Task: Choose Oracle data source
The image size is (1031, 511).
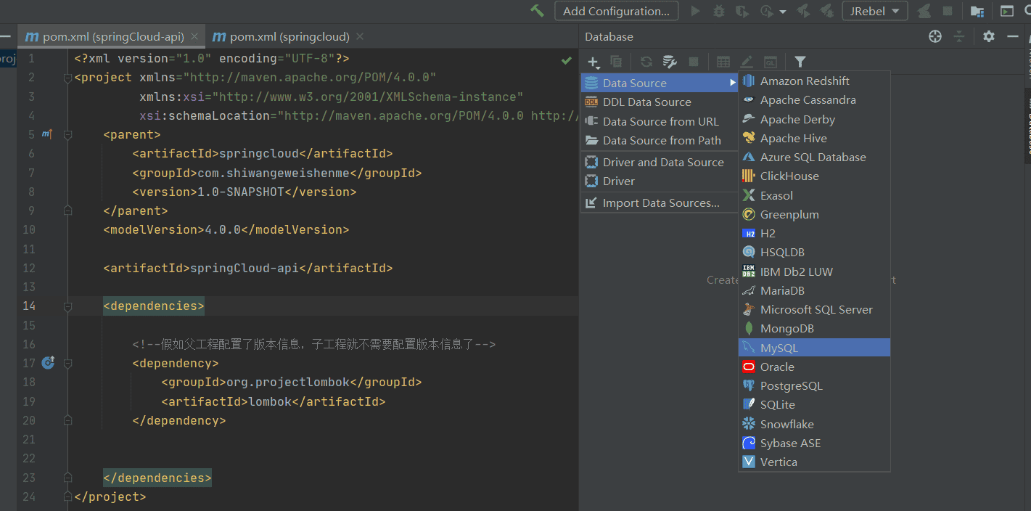Action: click(x=814, y=367)
